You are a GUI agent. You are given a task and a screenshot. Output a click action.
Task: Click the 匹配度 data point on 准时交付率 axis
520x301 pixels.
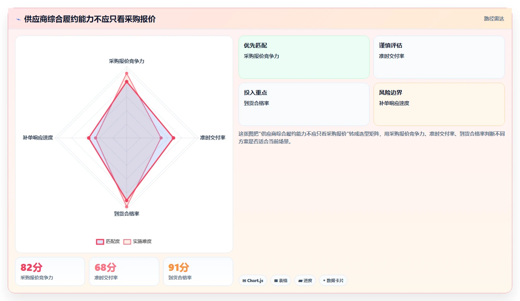pos(173,138)
